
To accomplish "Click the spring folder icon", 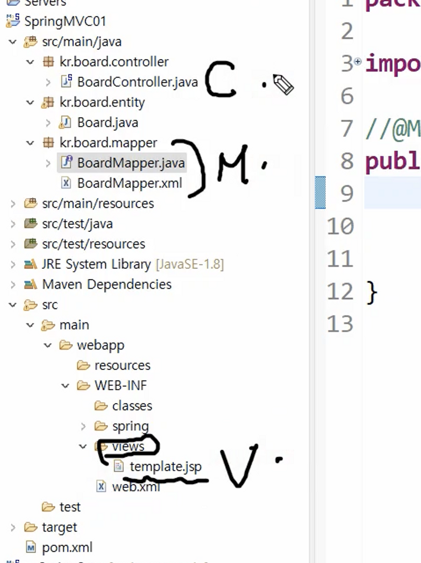I will pos(101,426).
